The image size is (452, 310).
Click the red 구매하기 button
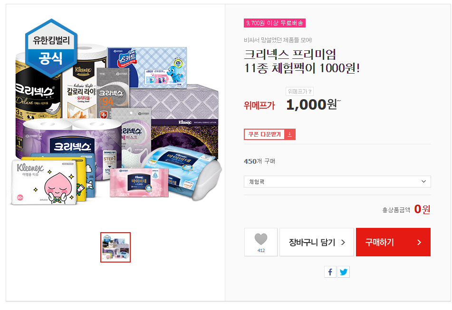393,242
